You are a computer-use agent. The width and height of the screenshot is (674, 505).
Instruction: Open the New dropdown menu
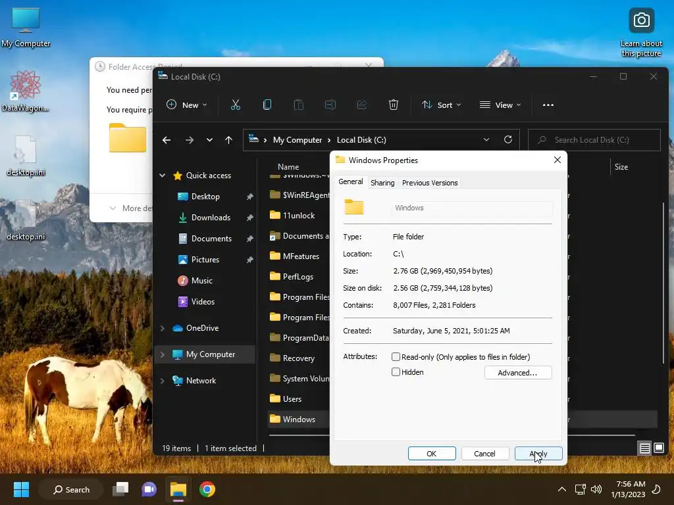coord(186,105)
